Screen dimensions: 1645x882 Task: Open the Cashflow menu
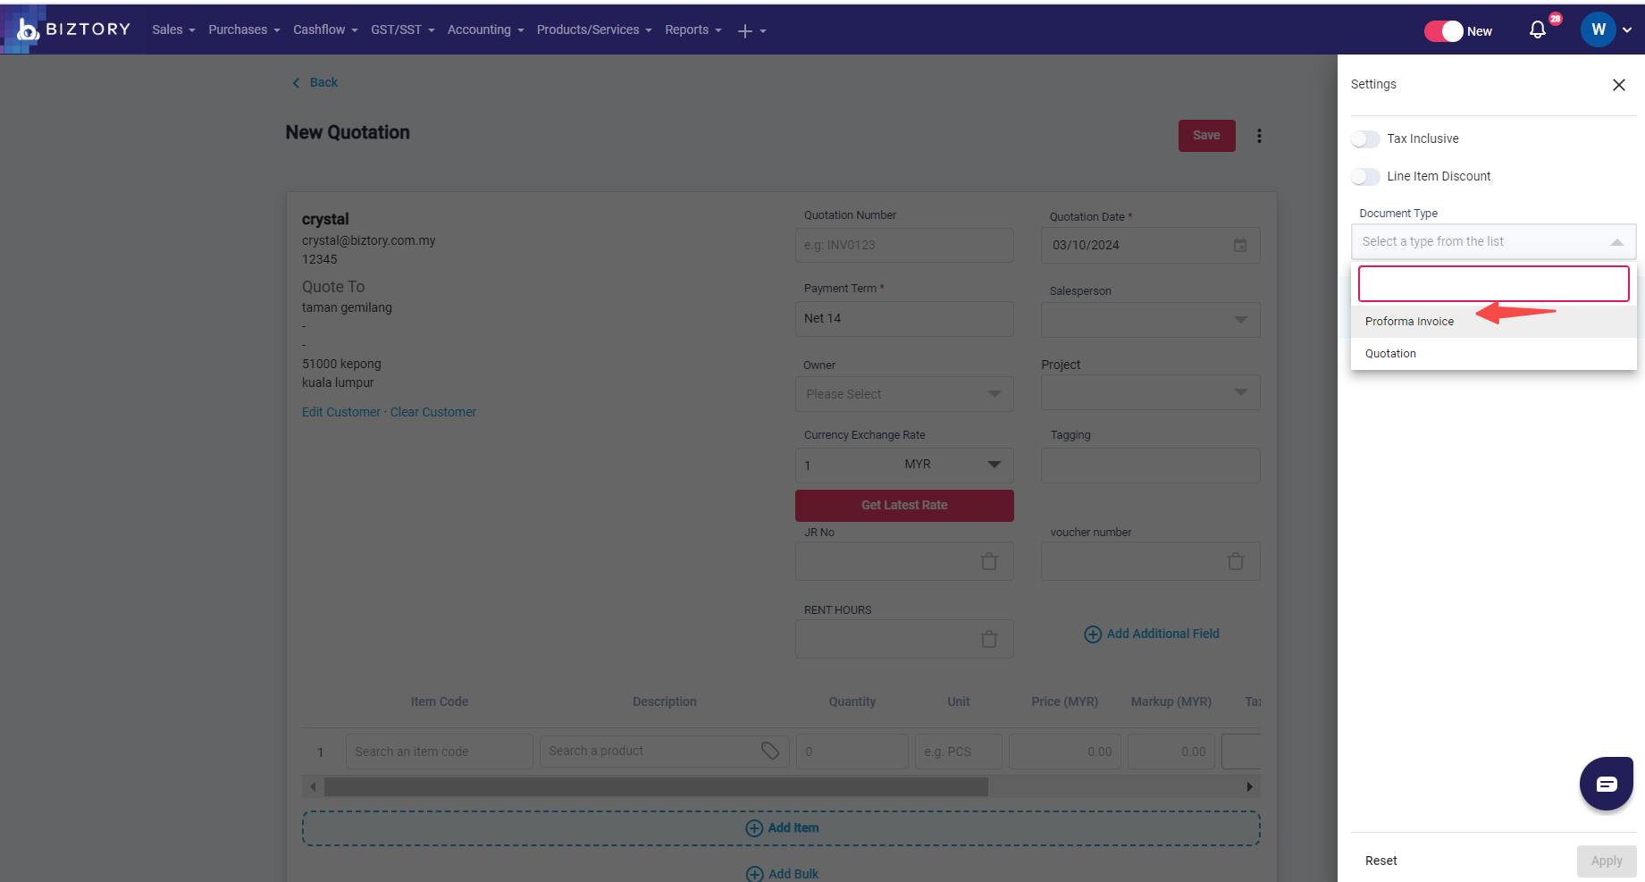point(325,30)
